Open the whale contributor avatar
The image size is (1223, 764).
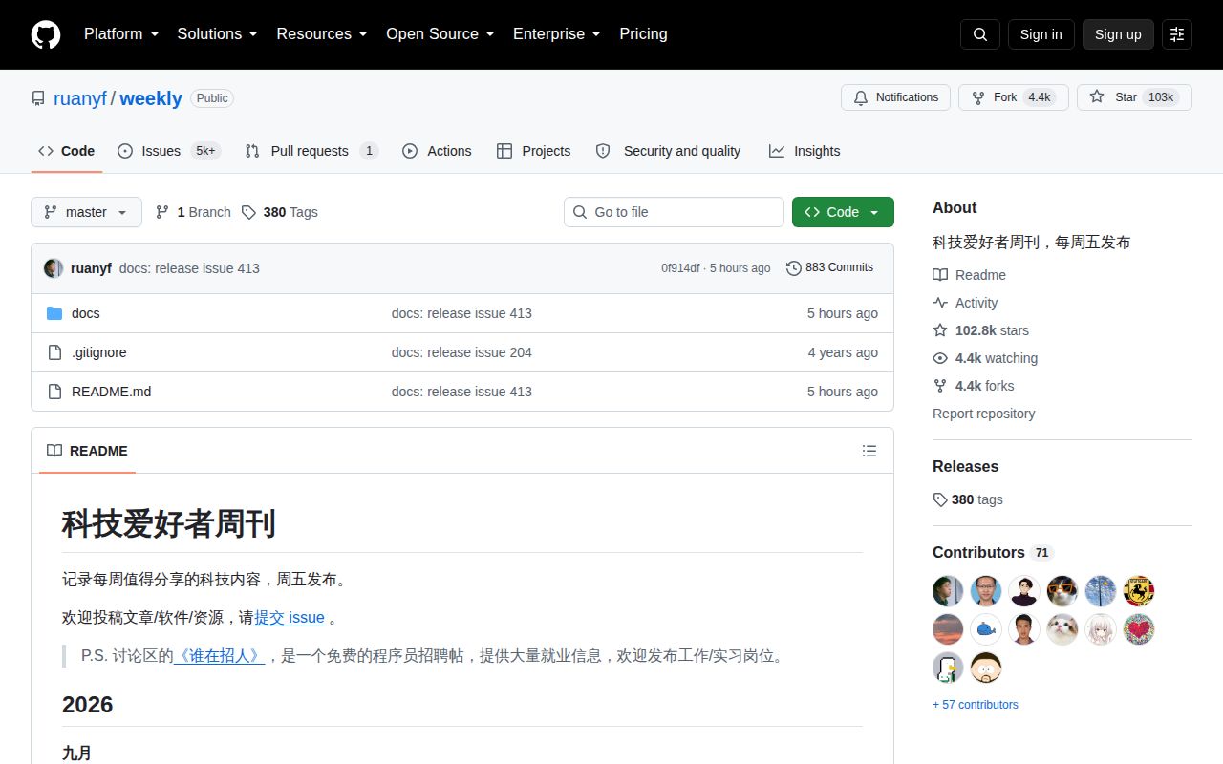(x=986, y=629)
